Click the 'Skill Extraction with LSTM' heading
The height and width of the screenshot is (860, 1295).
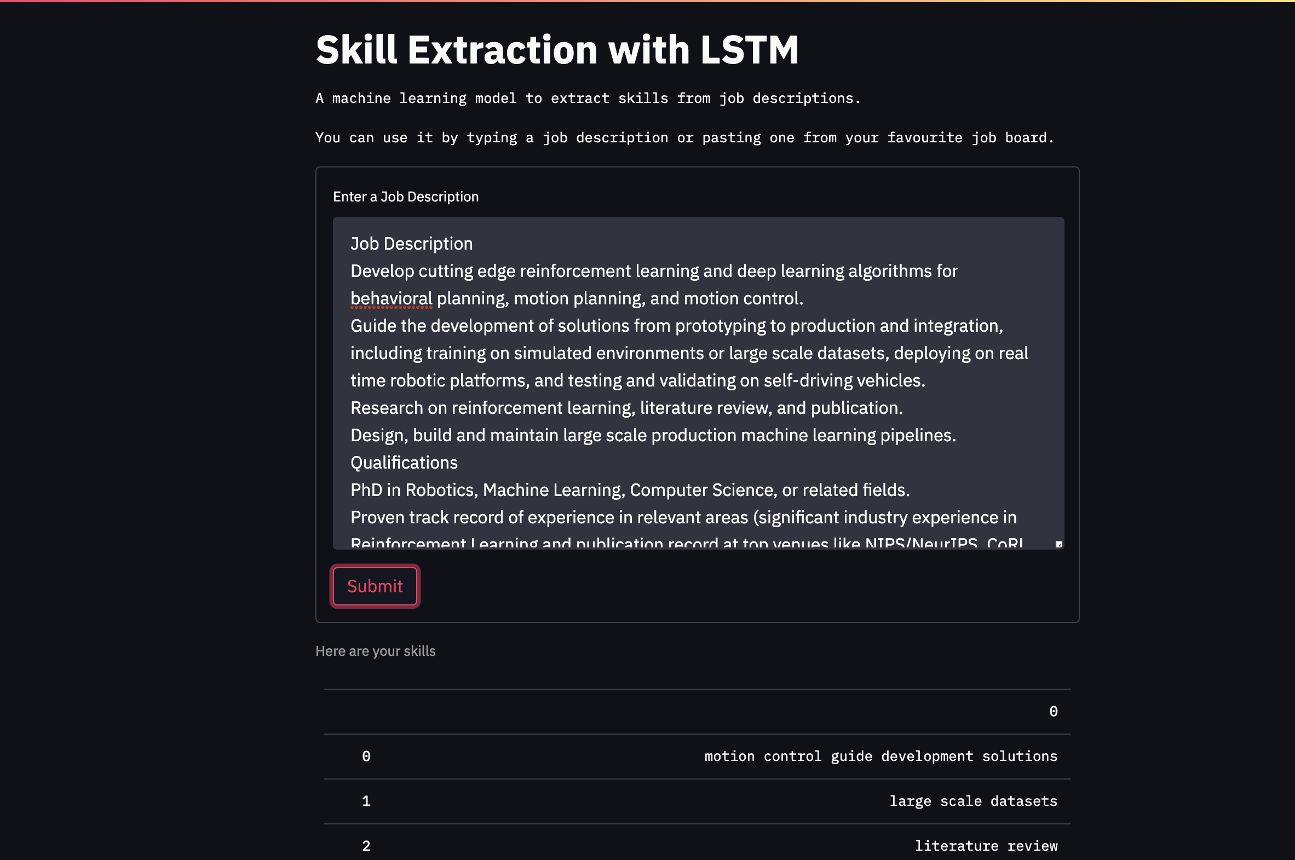point(557,50)
